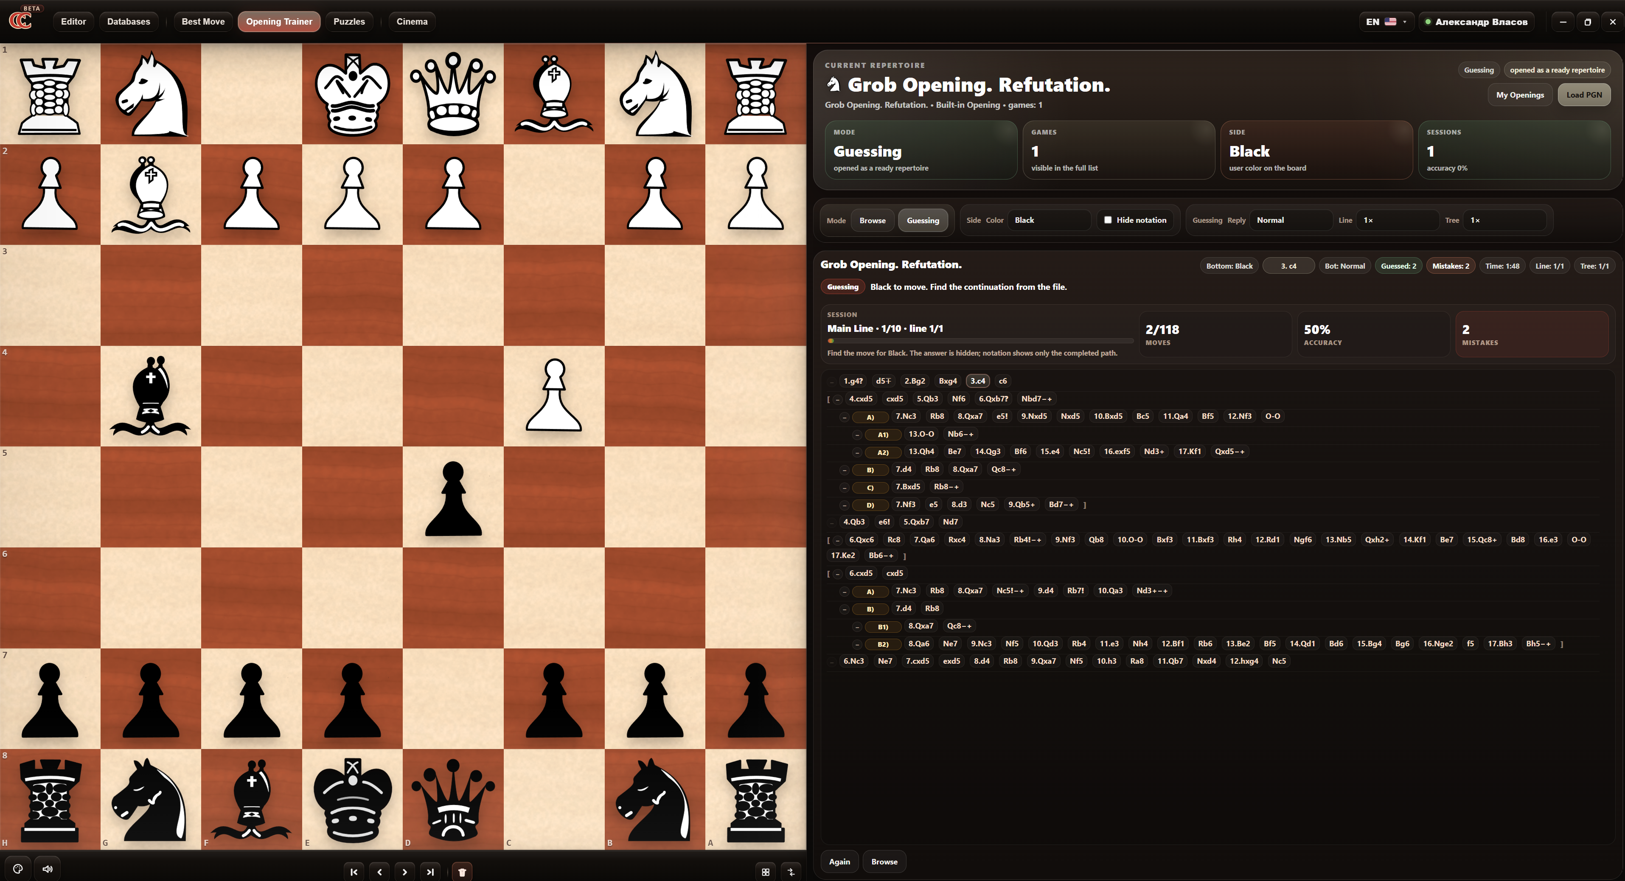Screen dimensions: 1625x881
Task: Click move 2.Bg2 in notation
Action: [914, 381]
